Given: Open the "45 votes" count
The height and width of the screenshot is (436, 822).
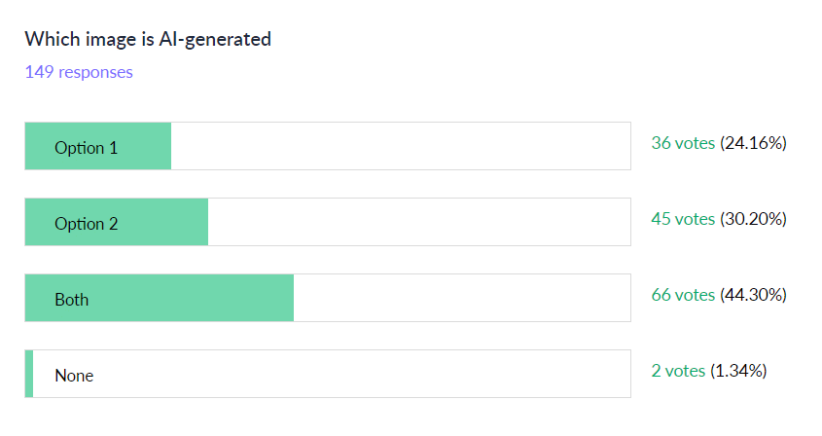Looking at the screenshot, I should 683,219.
